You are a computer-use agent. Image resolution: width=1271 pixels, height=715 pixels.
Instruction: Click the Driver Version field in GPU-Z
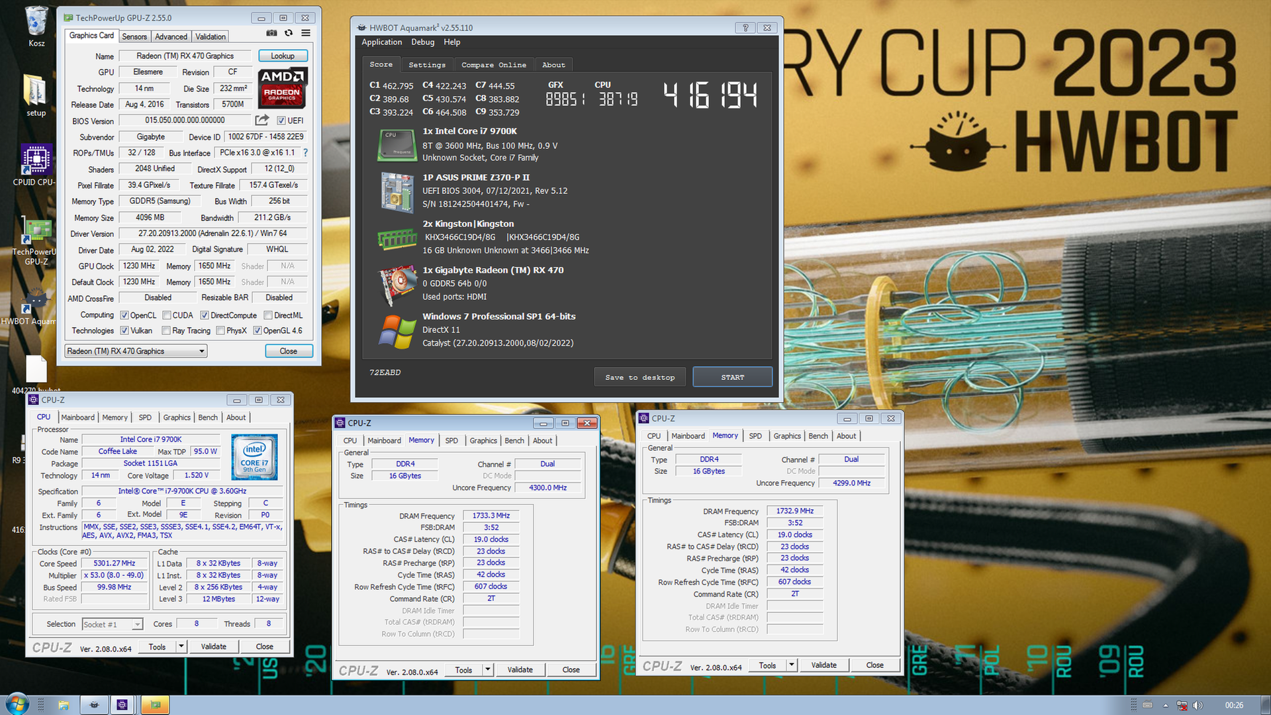[212, 234]
